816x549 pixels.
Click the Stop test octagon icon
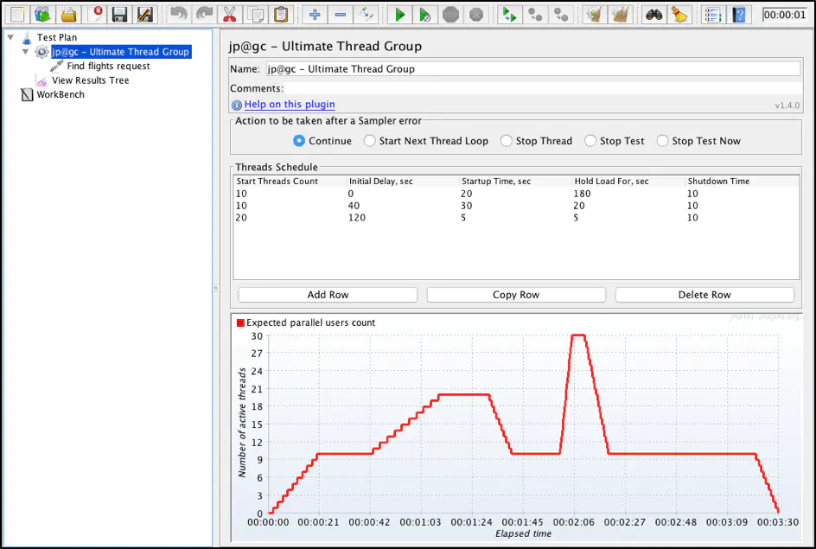coord(450,14)
